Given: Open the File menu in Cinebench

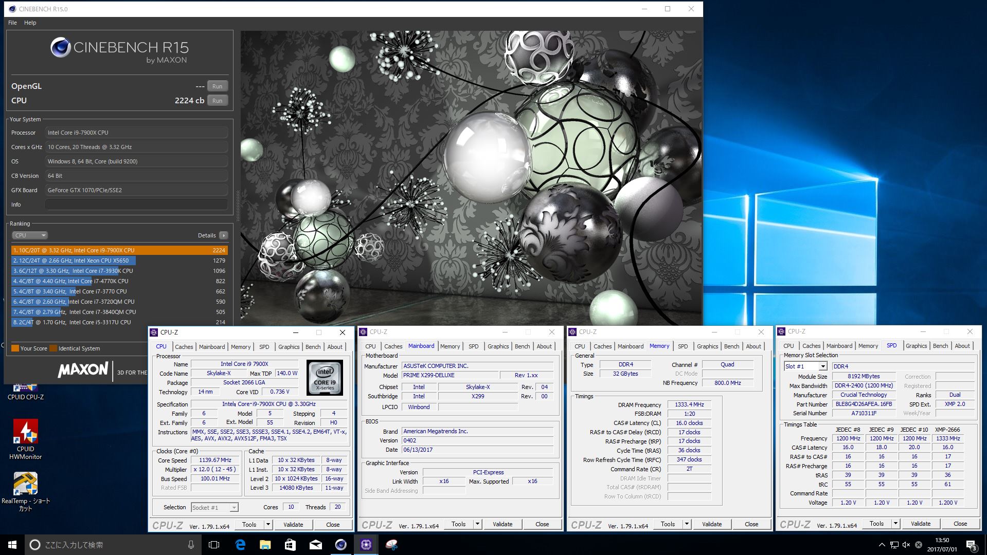Looking at the screenshot, I should [x=12, y=23].
